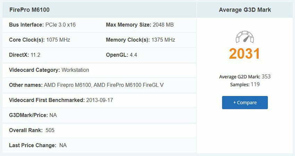The image size is (295, 156).
Task: Click the Average G3D Mark heading
Action: [245, 10]
